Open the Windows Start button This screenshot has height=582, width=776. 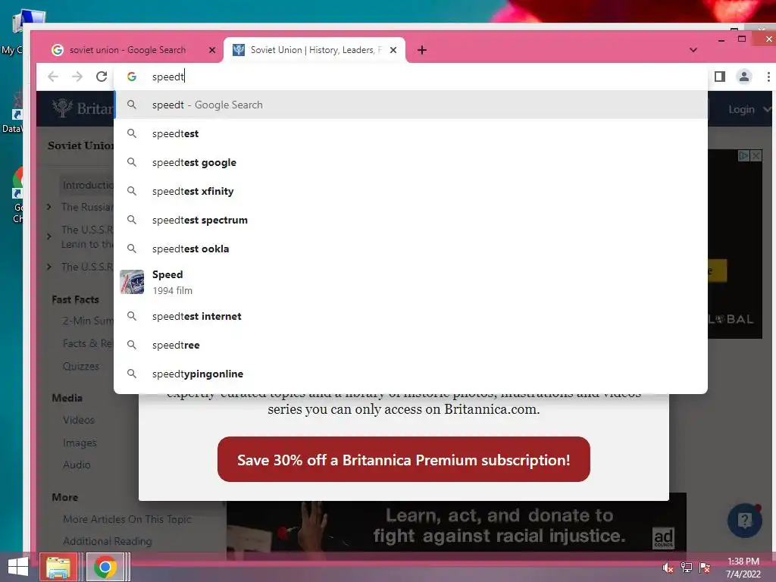(18, 567)
